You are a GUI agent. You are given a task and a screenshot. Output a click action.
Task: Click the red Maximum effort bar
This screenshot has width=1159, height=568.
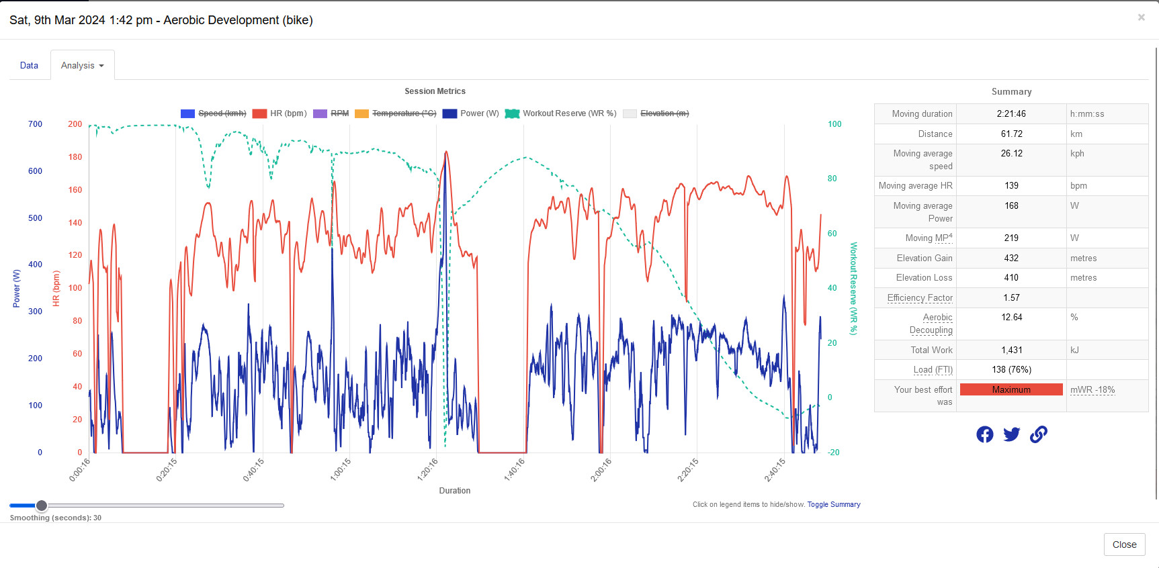(x=1011, y=389)
